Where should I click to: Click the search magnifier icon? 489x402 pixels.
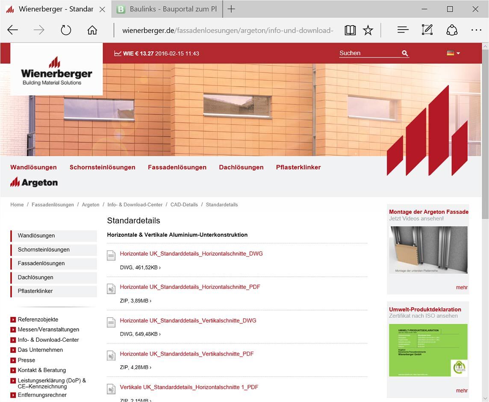click(x=405, y=53)
